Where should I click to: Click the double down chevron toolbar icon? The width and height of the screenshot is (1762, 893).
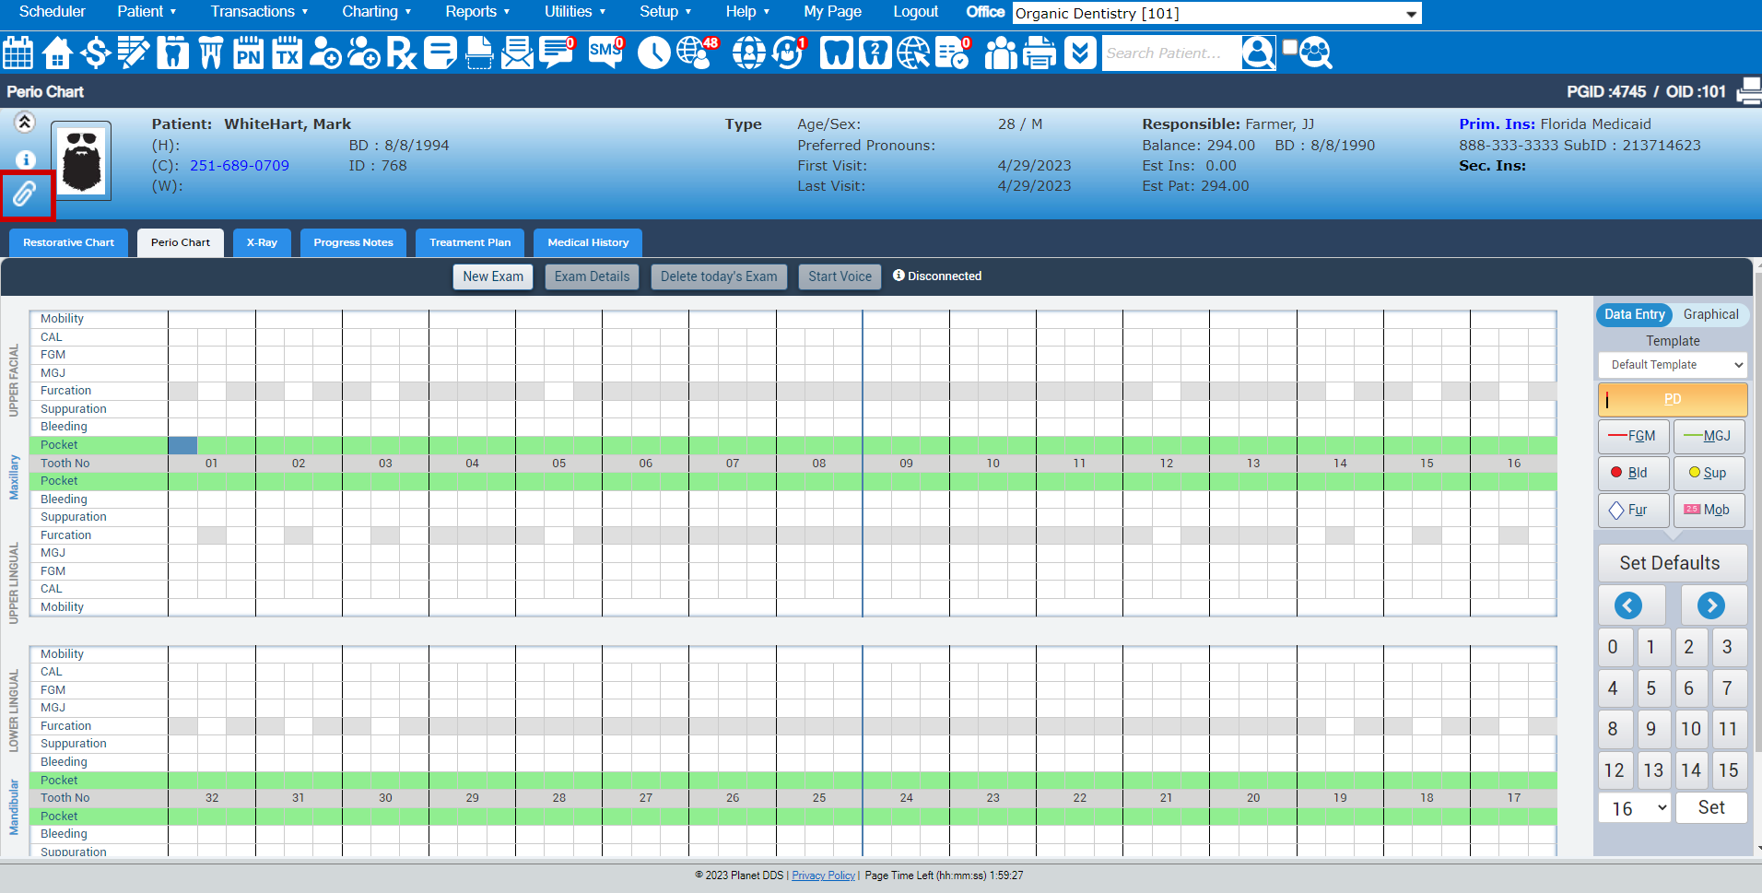1079,53
